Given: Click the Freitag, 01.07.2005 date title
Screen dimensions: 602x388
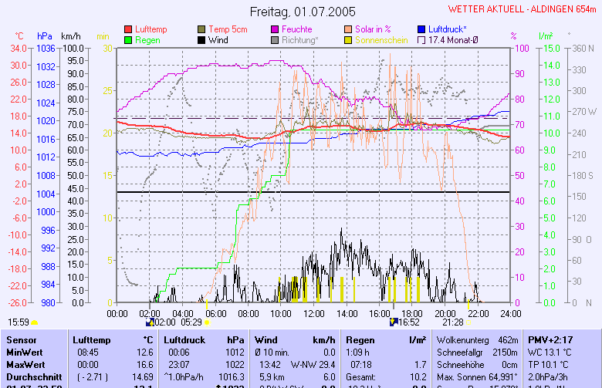Looking at the screenshot, I should [303, 12].
